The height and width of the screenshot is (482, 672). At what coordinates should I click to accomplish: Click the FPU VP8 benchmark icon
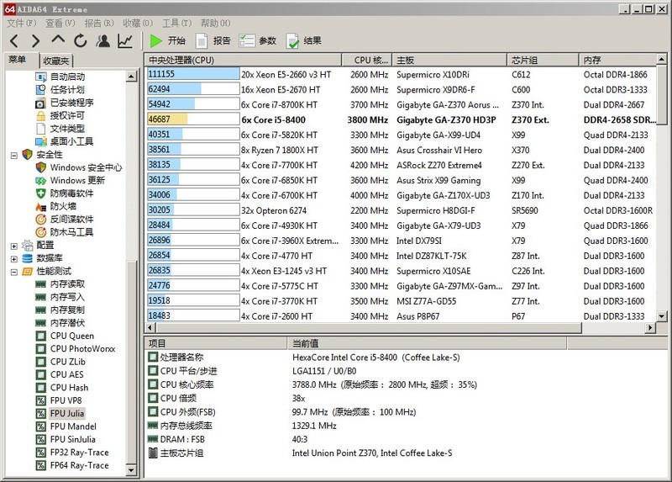[40, 401]
